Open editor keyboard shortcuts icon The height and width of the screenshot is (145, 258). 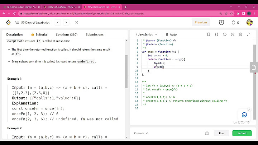click(x=233, y=34)
